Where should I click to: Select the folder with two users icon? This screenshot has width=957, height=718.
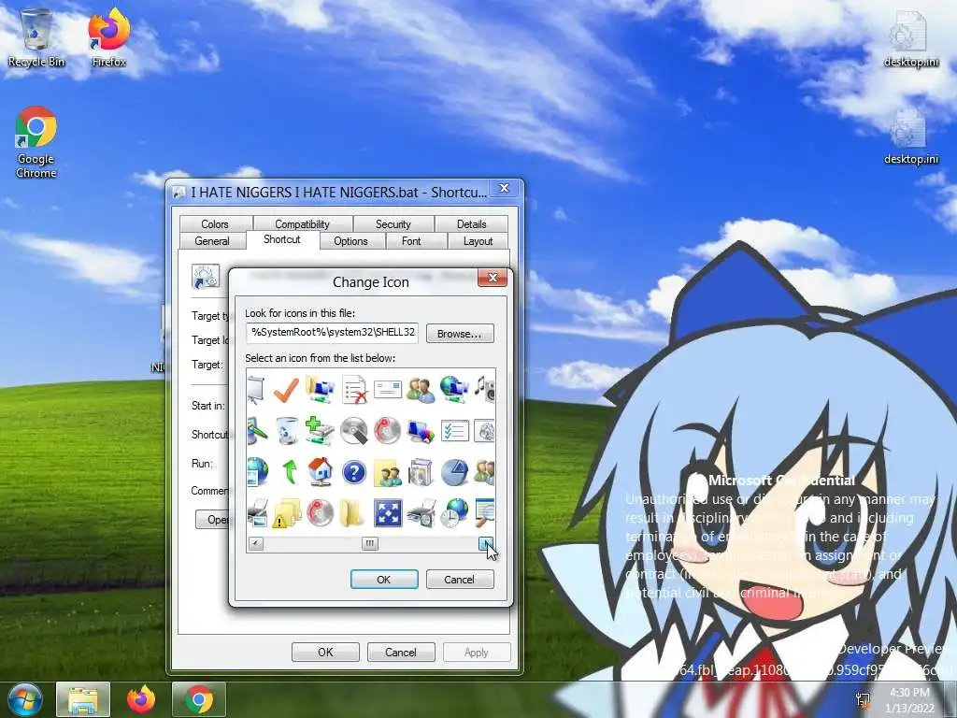pyautogui.click(x=388, y=472)
